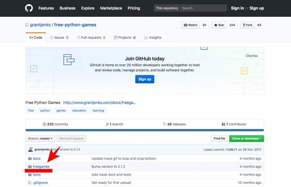Open the Pull requests tab

91,38
